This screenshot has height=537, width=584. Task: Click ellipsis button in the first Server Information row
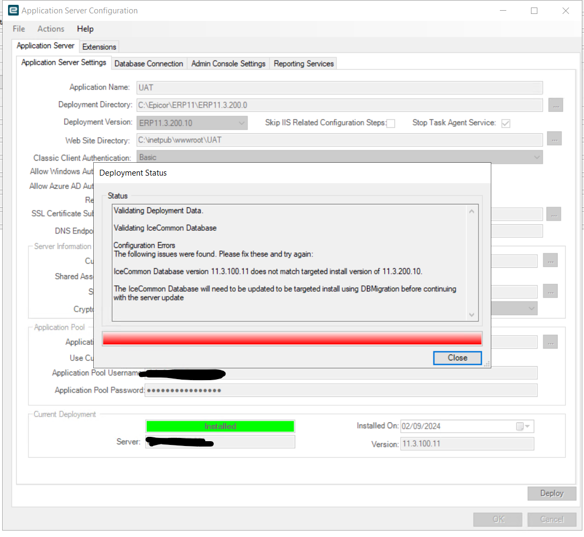tap(550, 260)
